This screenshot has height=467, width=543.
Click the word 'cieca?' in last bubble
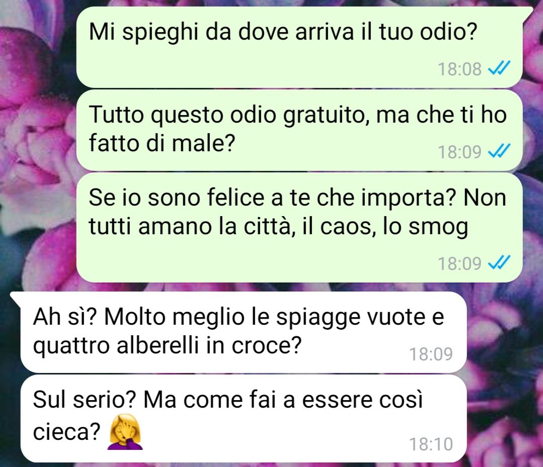click(66, 431)
